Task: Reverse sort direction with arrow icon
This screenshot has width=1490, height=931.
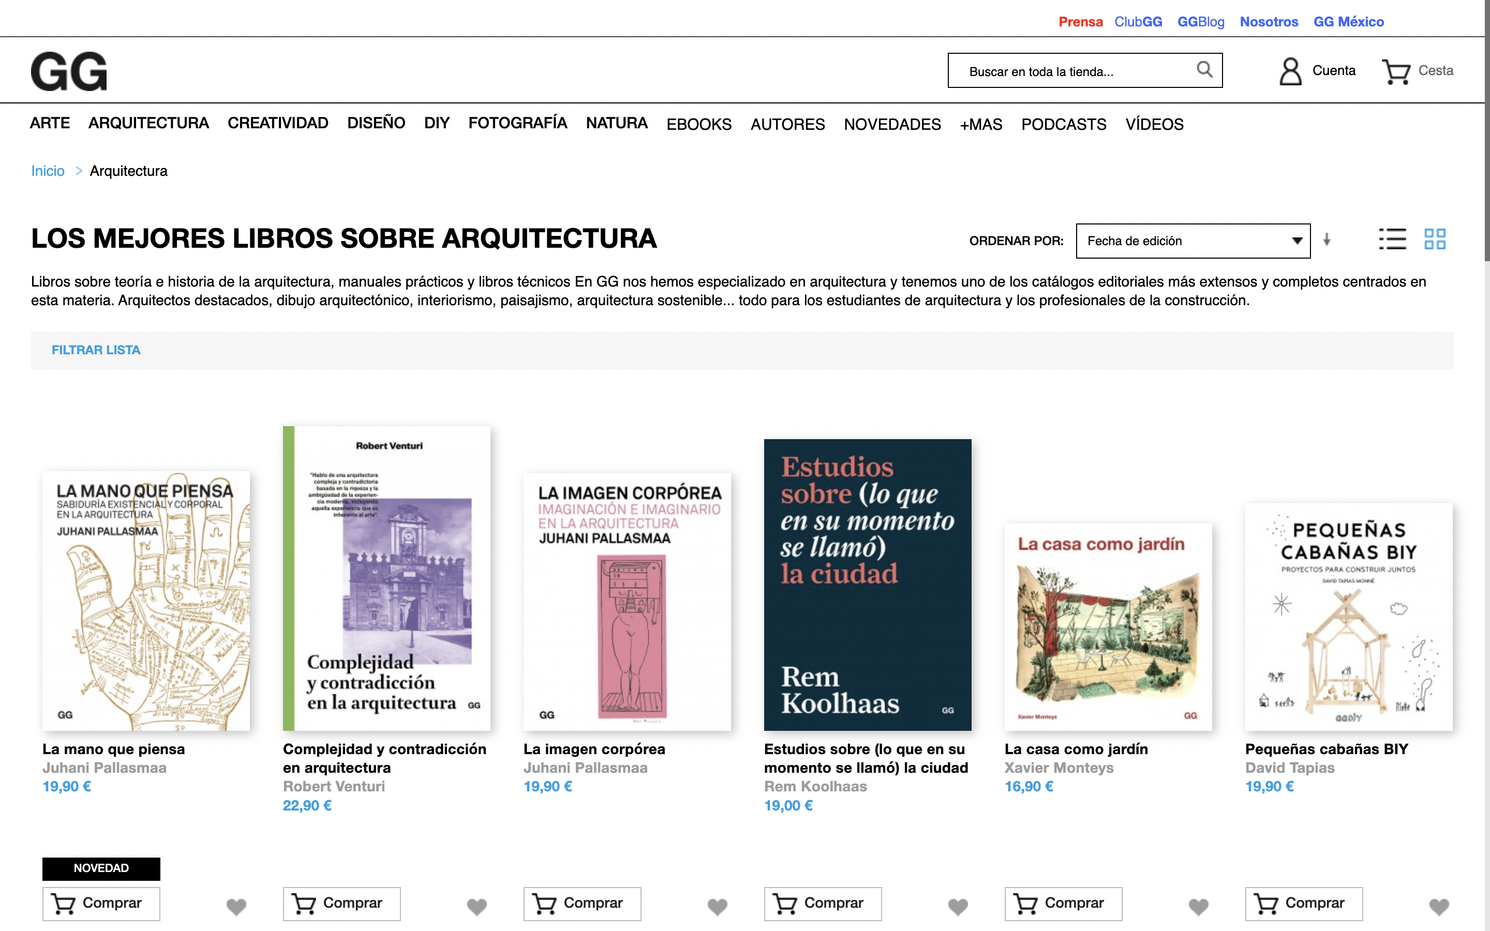Action: 1327,239
